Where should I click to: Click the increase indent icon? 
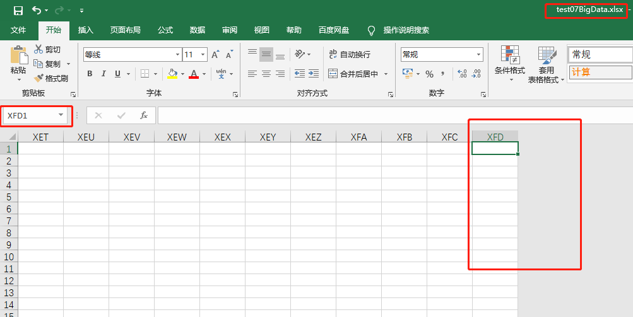pyautogui.click(x=314, y=74)
